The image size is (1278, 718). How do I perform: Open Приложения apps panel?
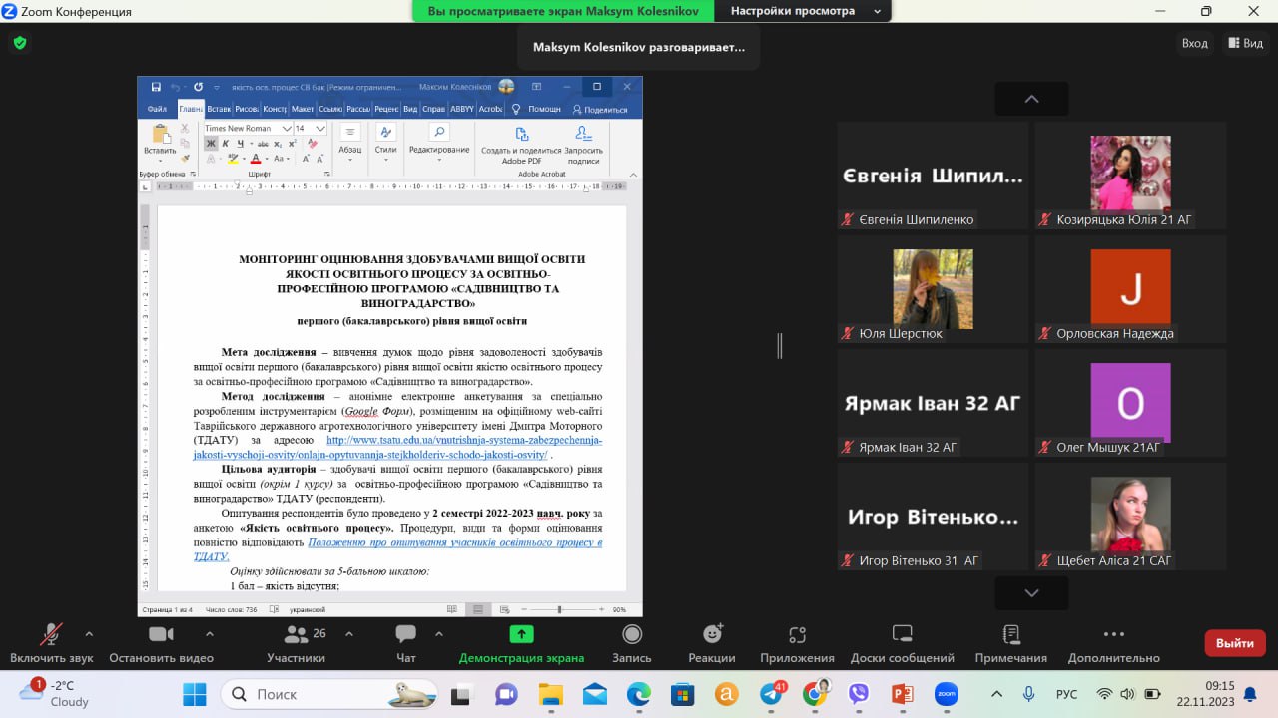click(x=797, y=643)
